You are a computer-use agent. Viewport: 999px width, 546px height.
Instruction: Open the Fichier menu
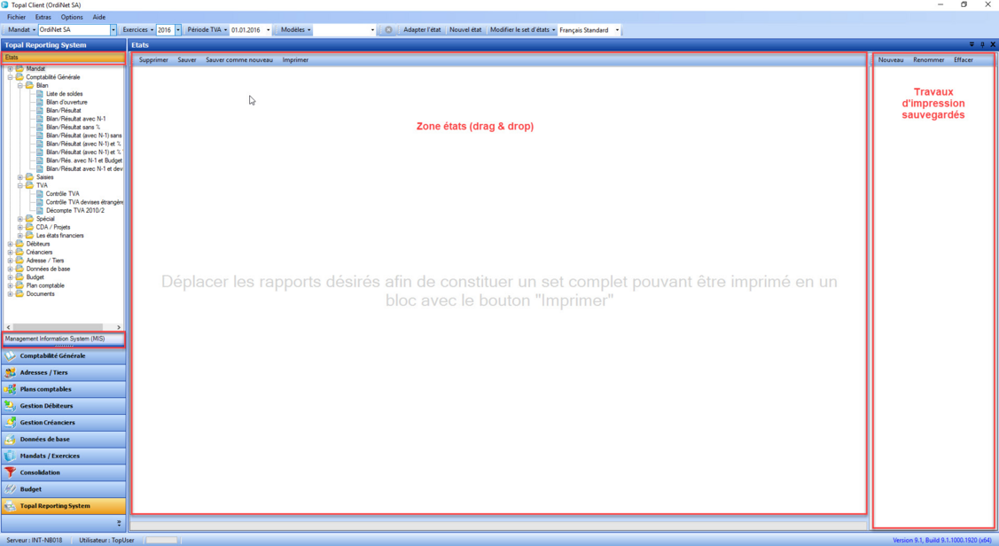[16, 17]
